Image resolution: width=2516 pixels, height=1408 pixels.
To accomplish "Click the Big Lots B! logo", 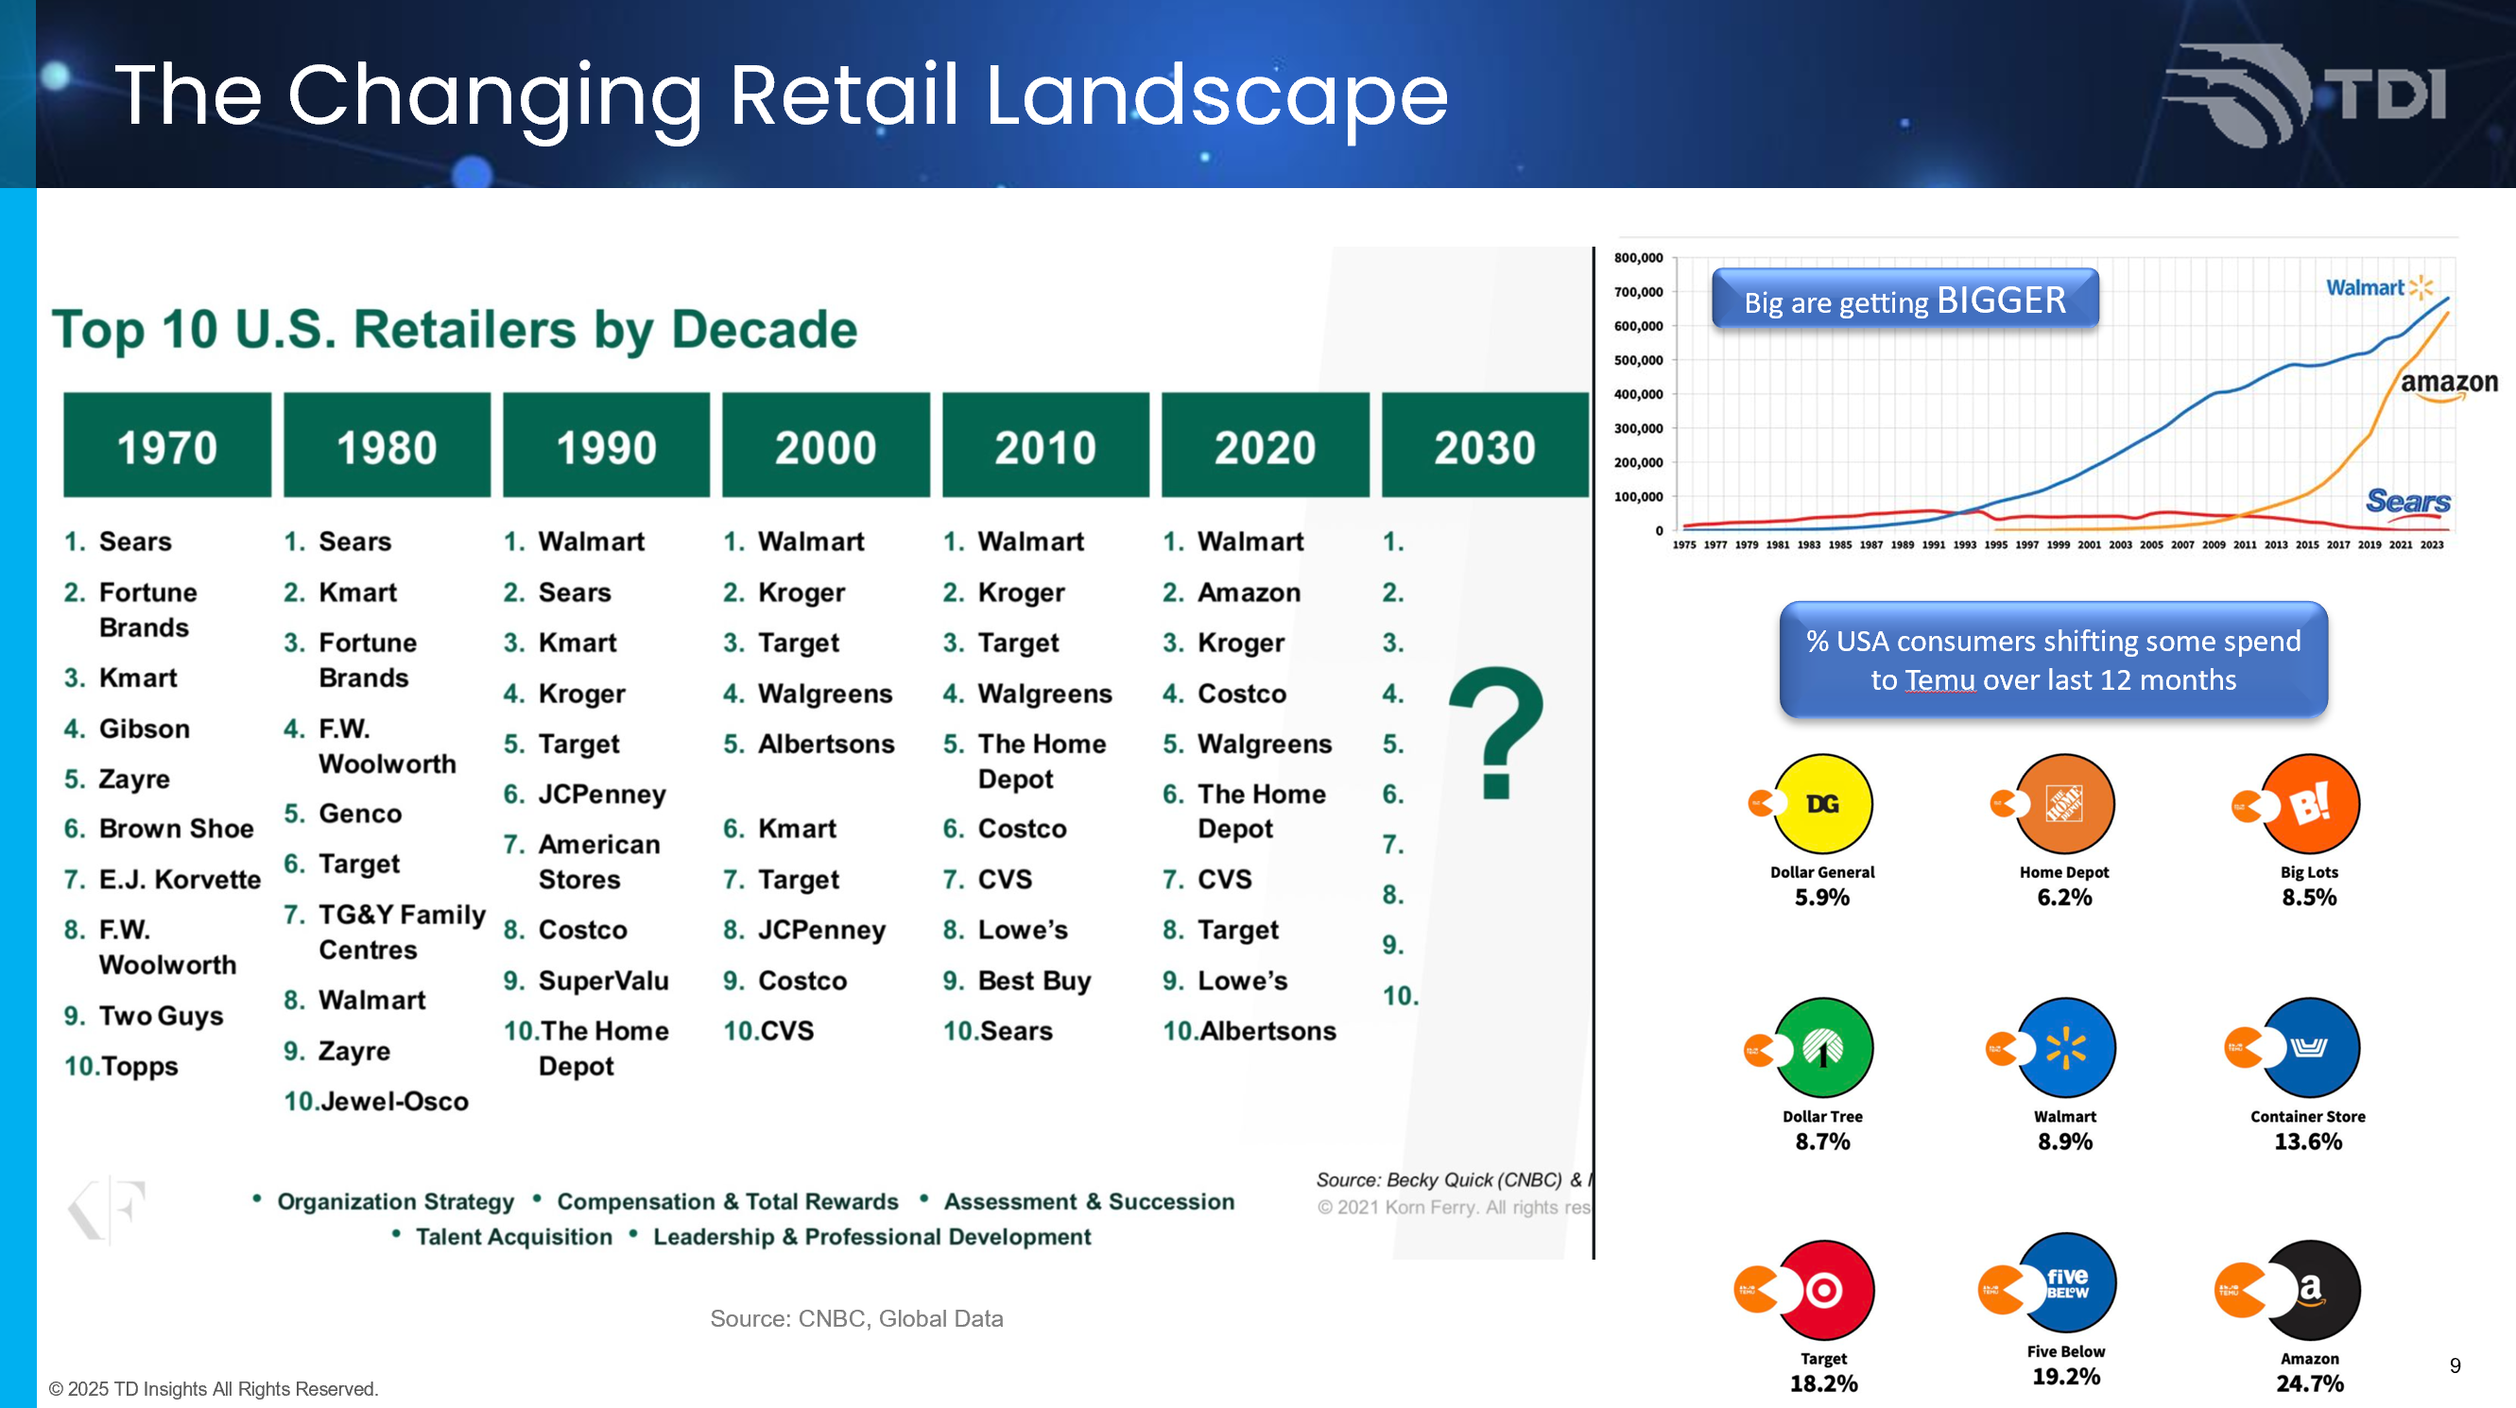I will tap(2310, 803).
